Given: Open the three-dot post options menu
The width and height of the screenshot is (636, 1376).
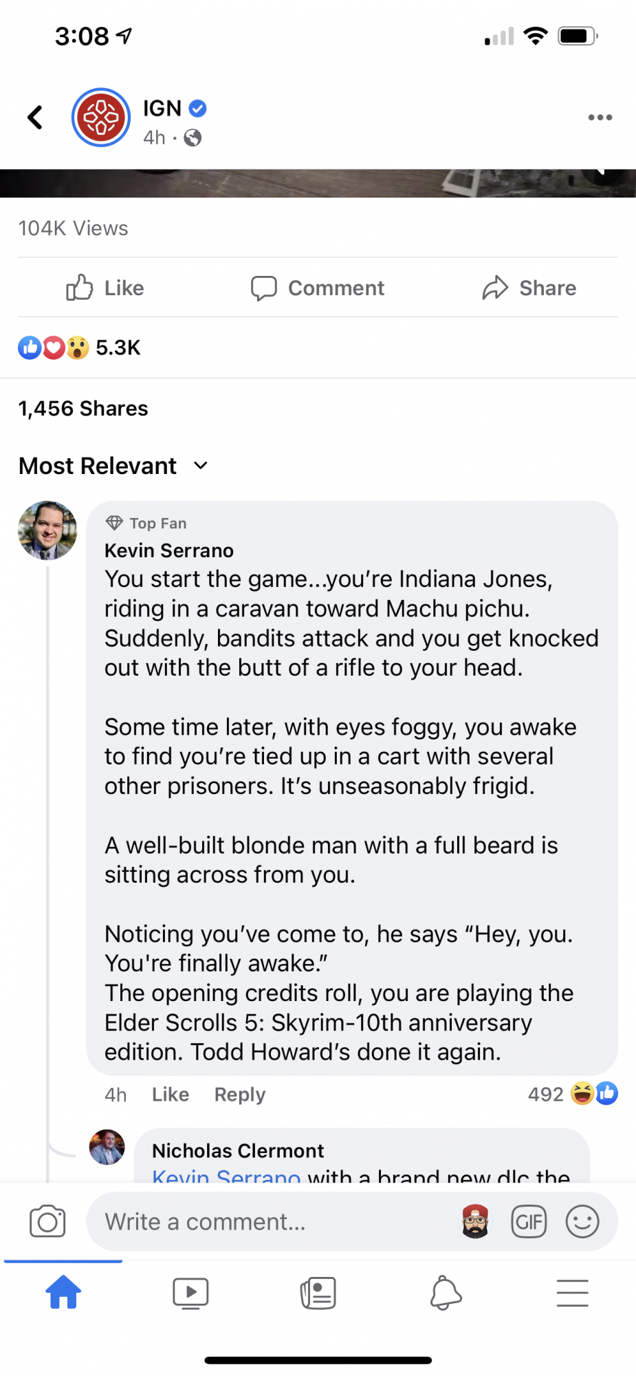Looking at the screenshot, I should (600, 118).
